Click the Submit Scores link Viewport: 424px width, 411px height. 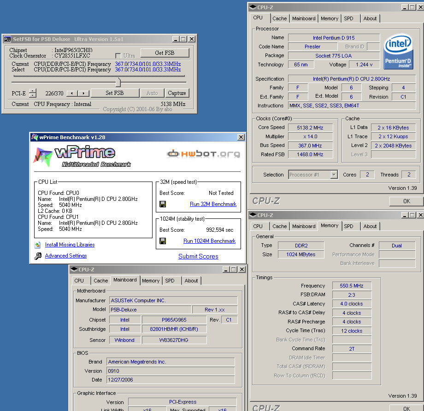click(x=198, y=256)
